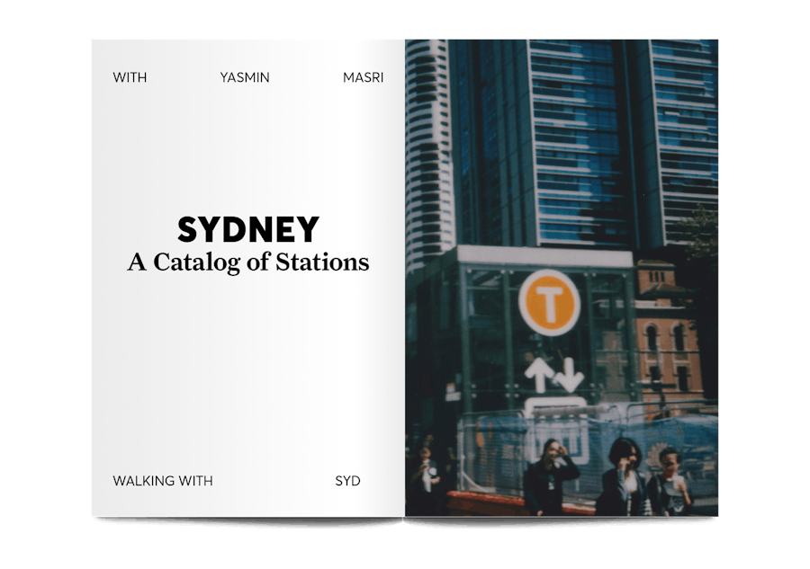Viewport: 810px width, 569px height.
Task: Click the white downward arrow on sign
Action: (569, 375)
